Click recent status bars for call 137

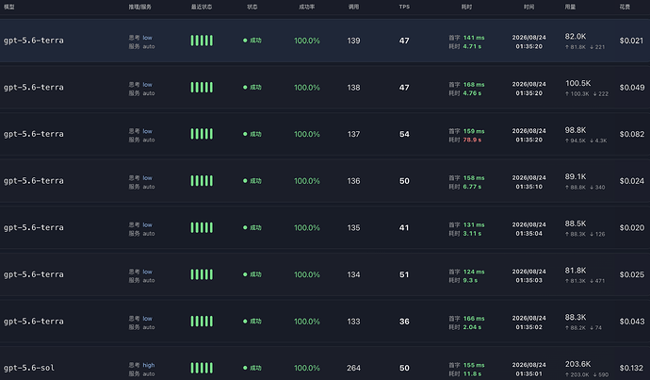pyautogui.click(x=202, y=134)
